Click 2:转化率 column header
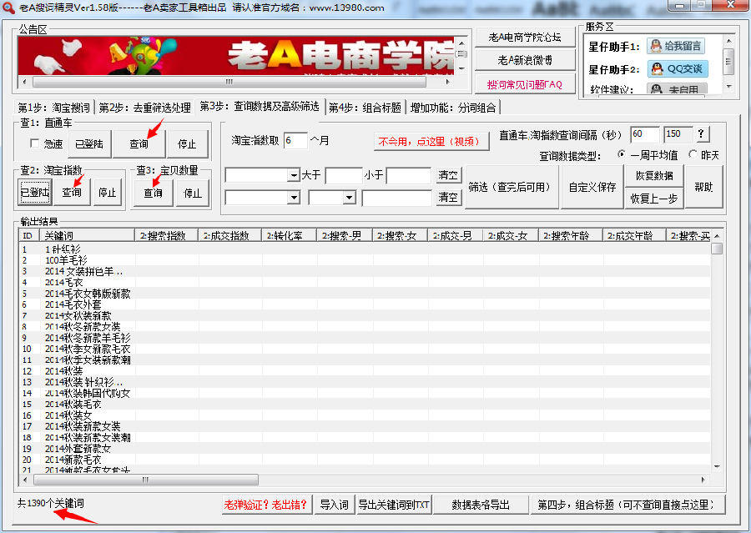 click(289, 235)
